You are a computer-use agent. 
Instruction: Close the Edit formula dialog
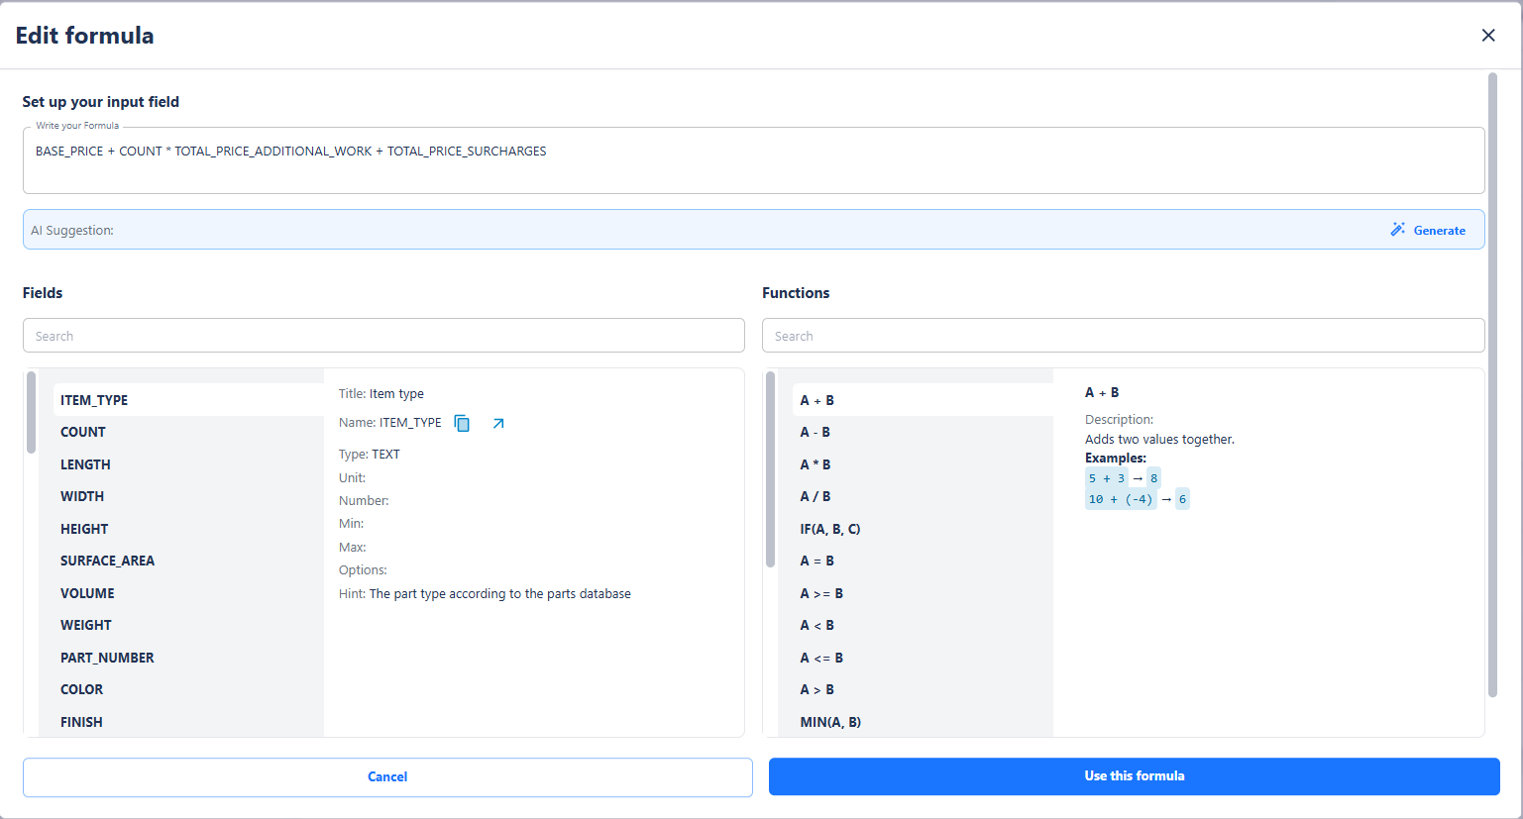point(1487,36)
